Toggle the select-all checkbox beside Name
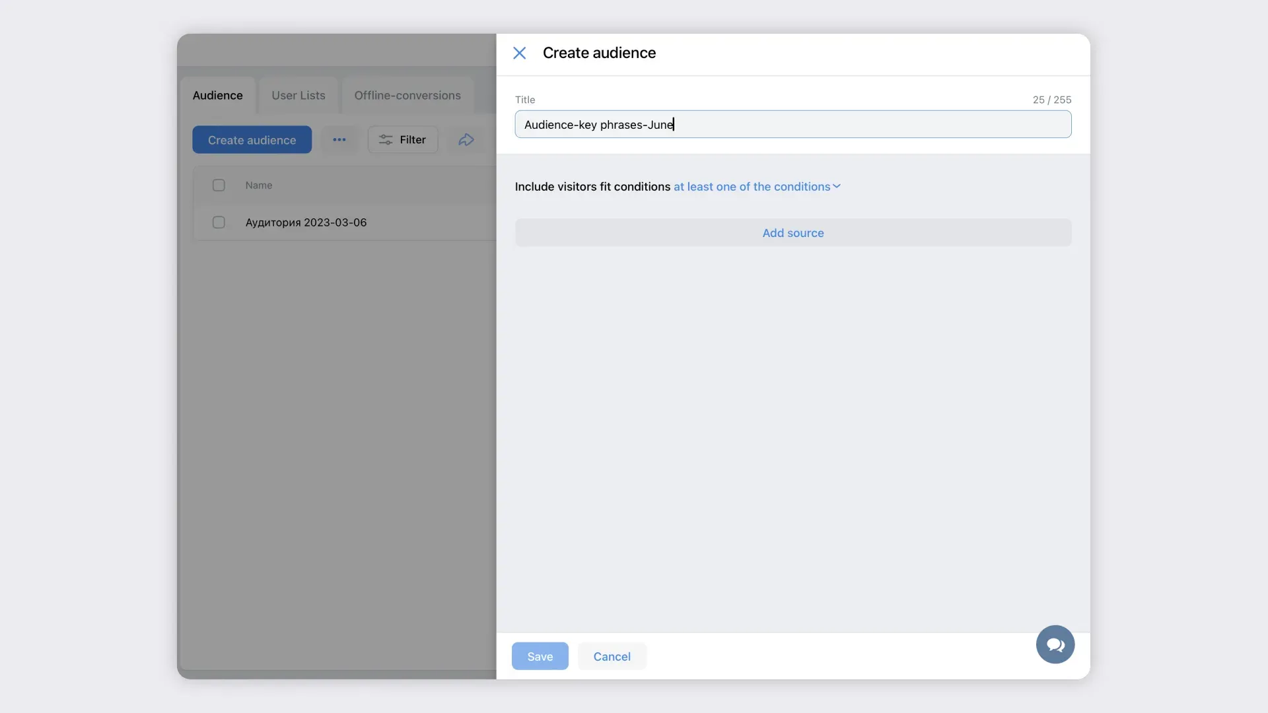This screenshot has height=713, width=1268. (x=219, y=186)
